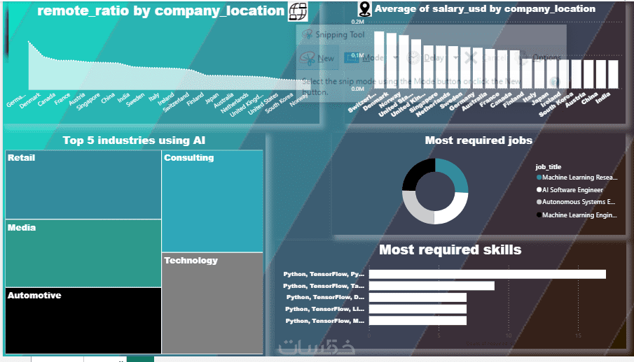The image size is (634, 362).
Task: Click the longest skills bar, Python TensorFlow Py...
Action: pos(487,275)
